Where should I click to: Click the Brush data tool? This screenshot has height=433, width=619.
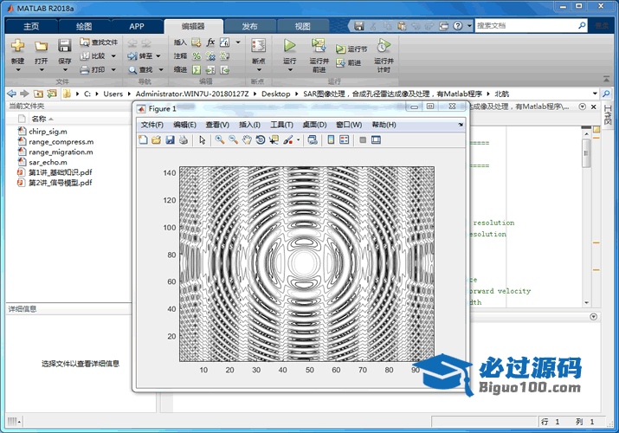point(287,139)
